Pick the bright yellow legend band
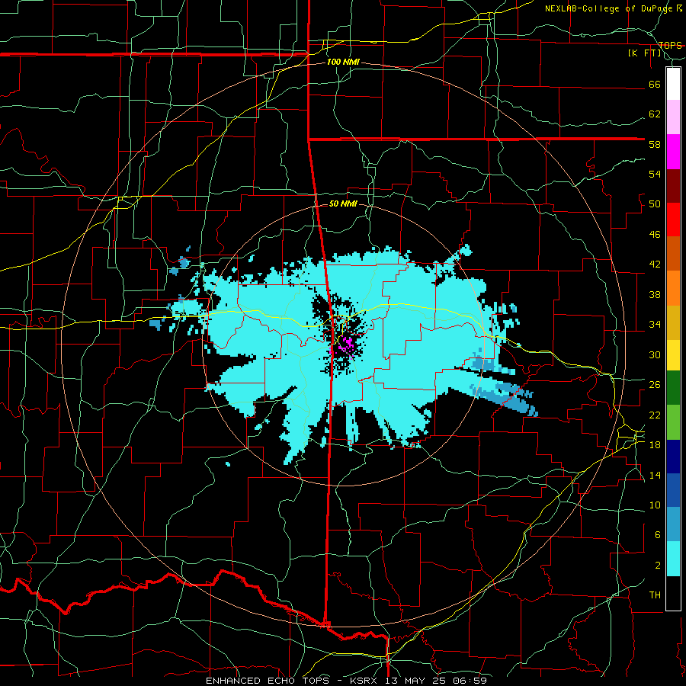 pyautogui.click(x=673, y=355)
